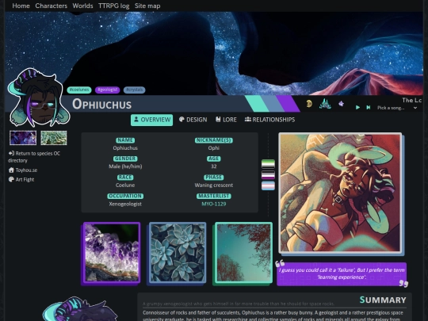428x321 pixels.
Task: Switch to the Design tab
Action: click(193, 120)
